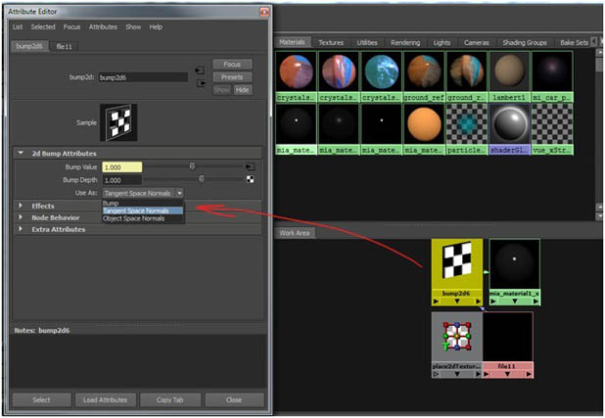
Task: Click the bump2d6 node swatch in Work Area
Action: tap(457, 263)
